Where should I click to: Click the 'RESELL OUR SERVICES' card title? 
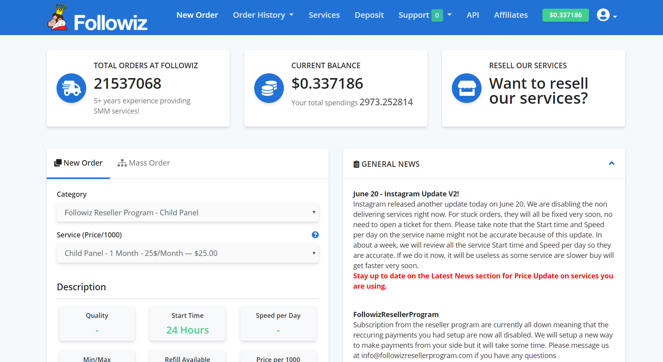point(528,65)
